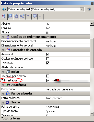The height and width of the screenshot is (122, 94).
Task: Check Invisível por padrão option
Action: point(48,76)
